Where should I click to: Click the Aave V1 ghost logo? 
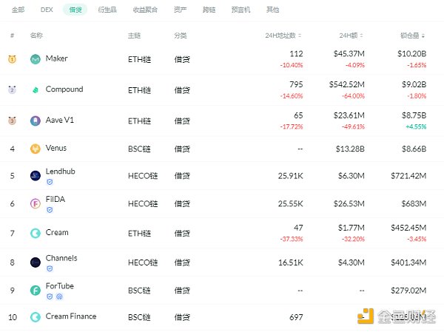click(35, 121)
